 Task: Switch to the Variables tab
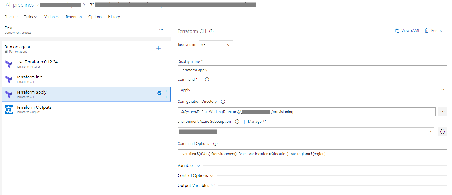pyautogui.click(x=52, y=17)
